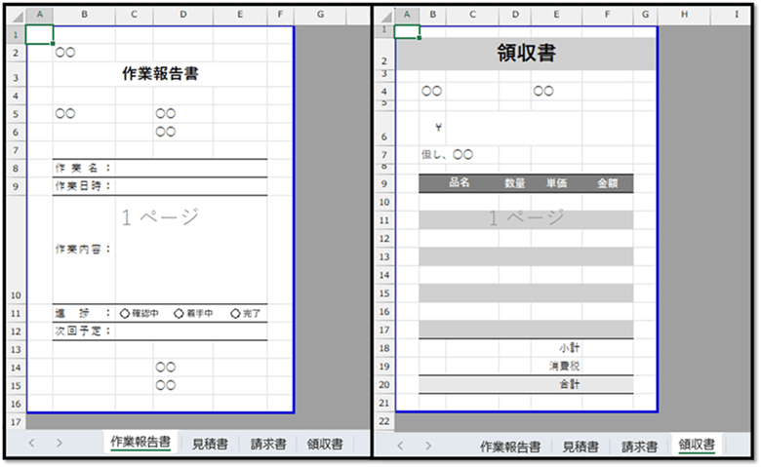Click the 品名 table header cell

click(459, 182)
